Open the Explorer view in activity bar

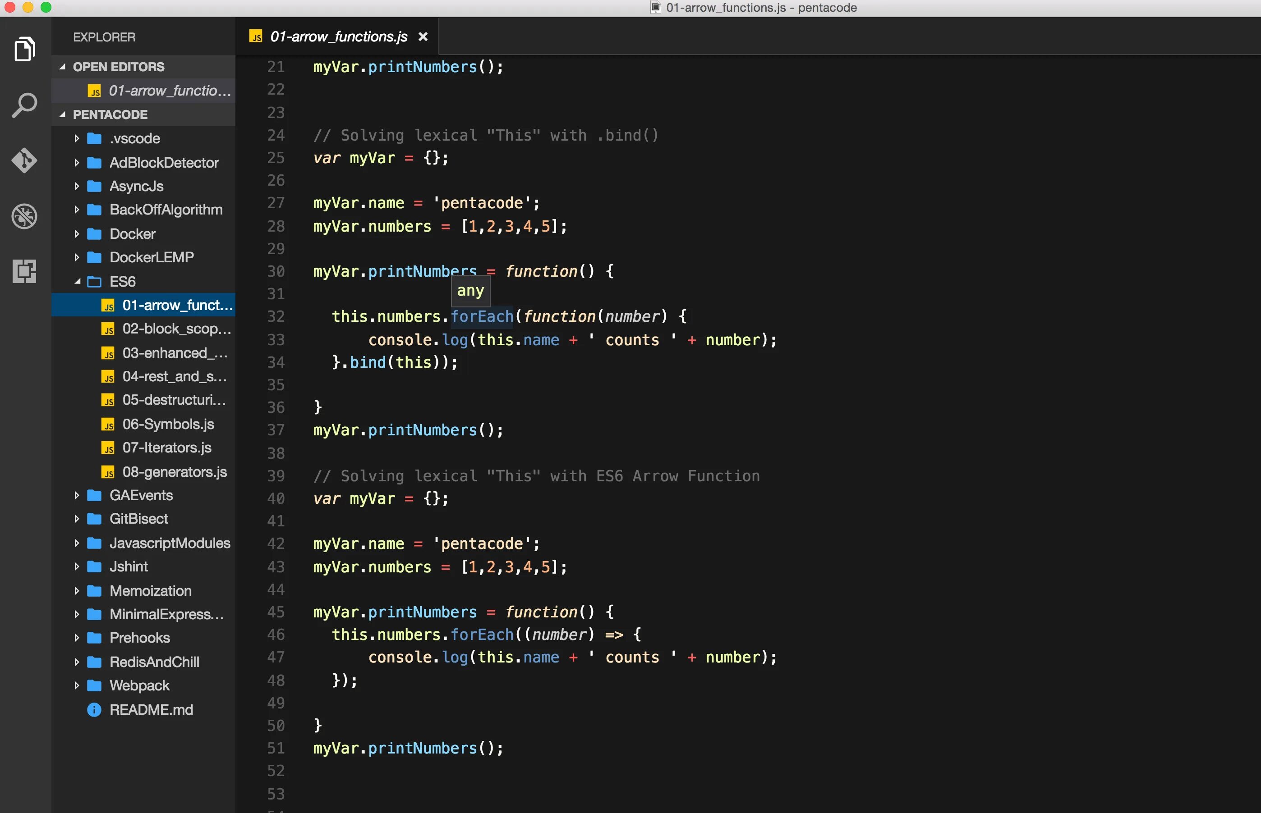click(24, 49)
